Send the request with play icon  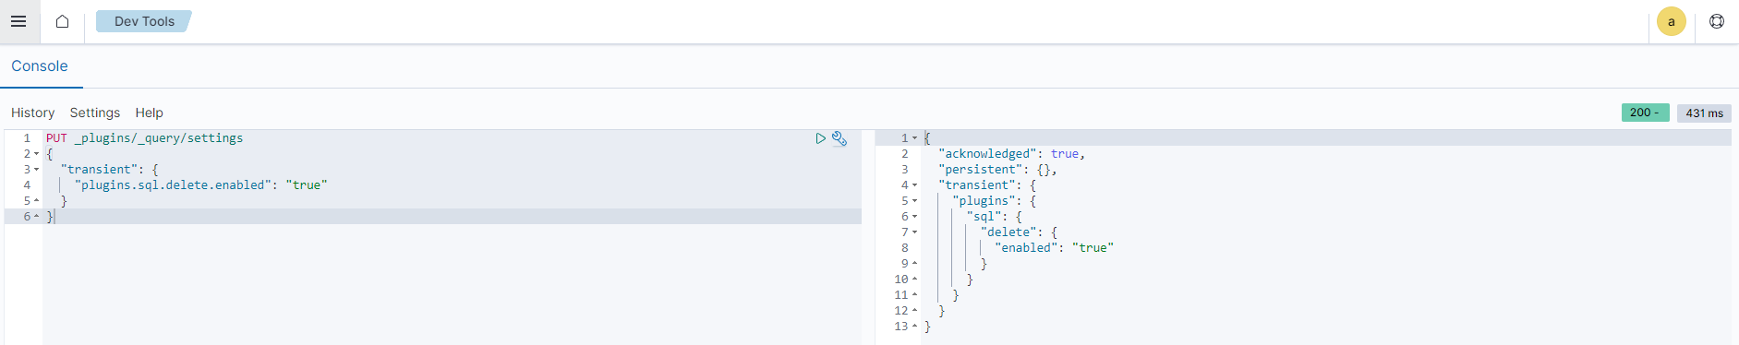(x=820, y=138)
